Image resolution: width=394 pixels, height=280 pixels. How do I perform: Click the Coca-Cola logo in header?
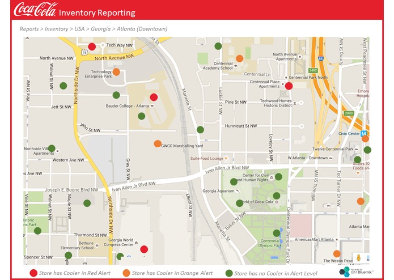click(36, 10)
